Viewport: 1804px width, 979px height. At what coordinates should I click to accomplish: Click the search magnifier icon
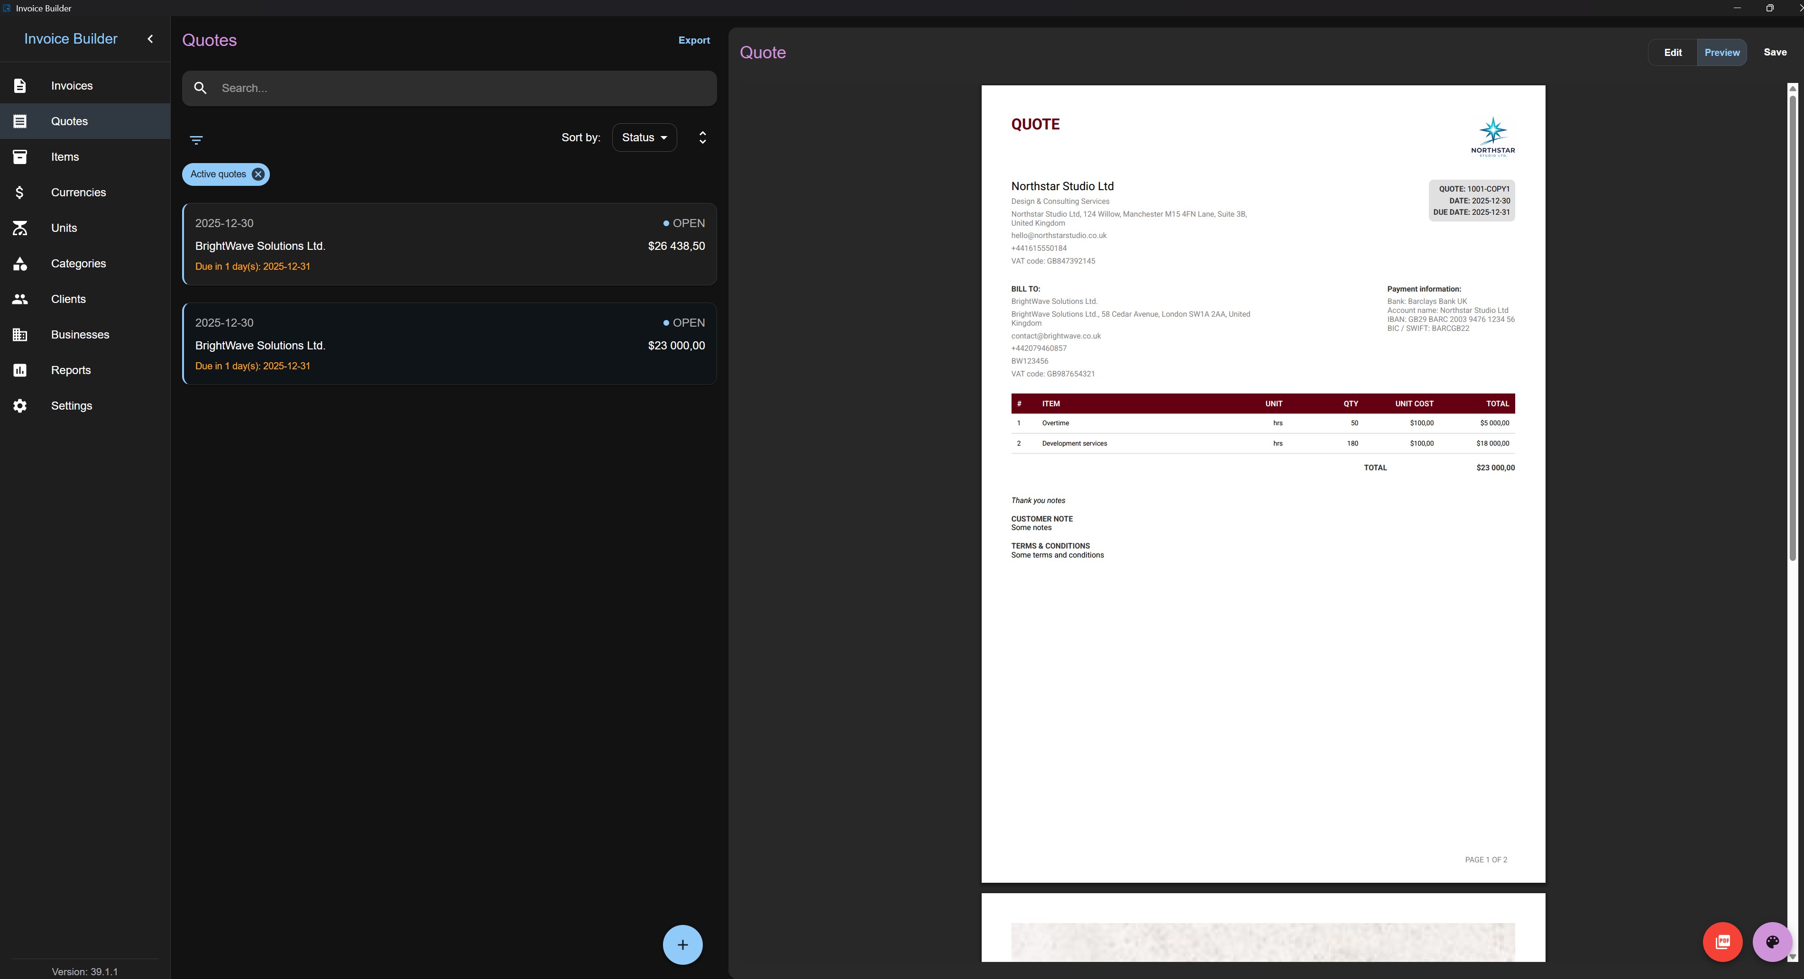200,88
